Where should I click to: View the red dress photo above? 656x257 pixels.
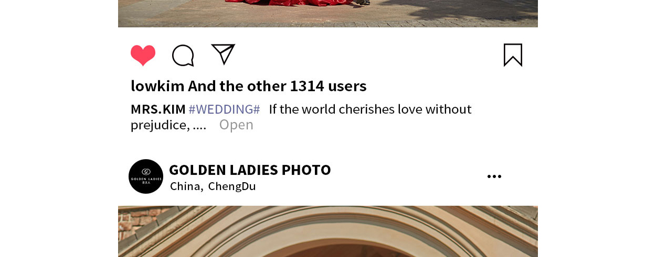(328, 13)
